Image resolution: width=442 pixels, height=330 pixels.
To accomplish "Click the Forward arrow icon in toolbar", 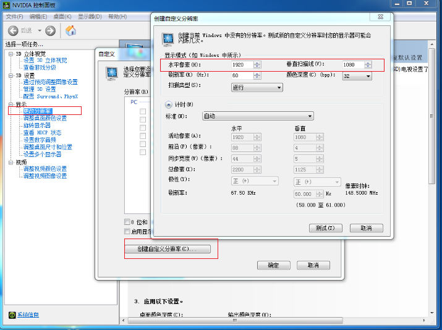I will coord(51,30).
